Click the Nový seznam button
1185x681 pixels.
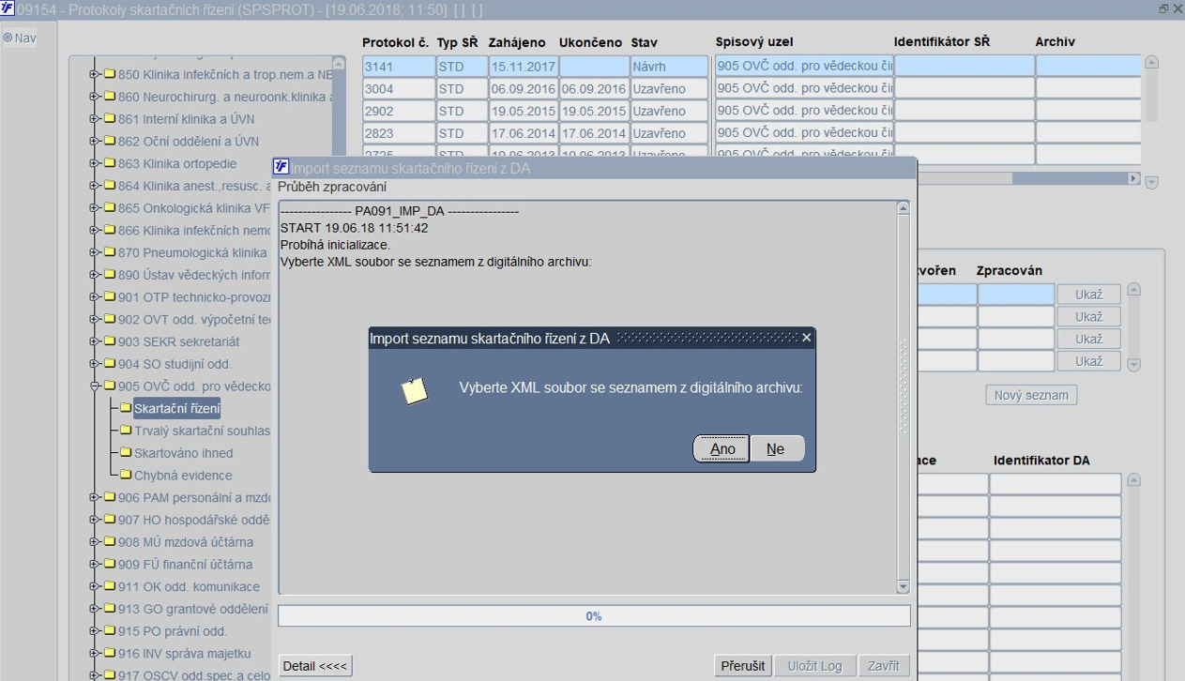1031,395
